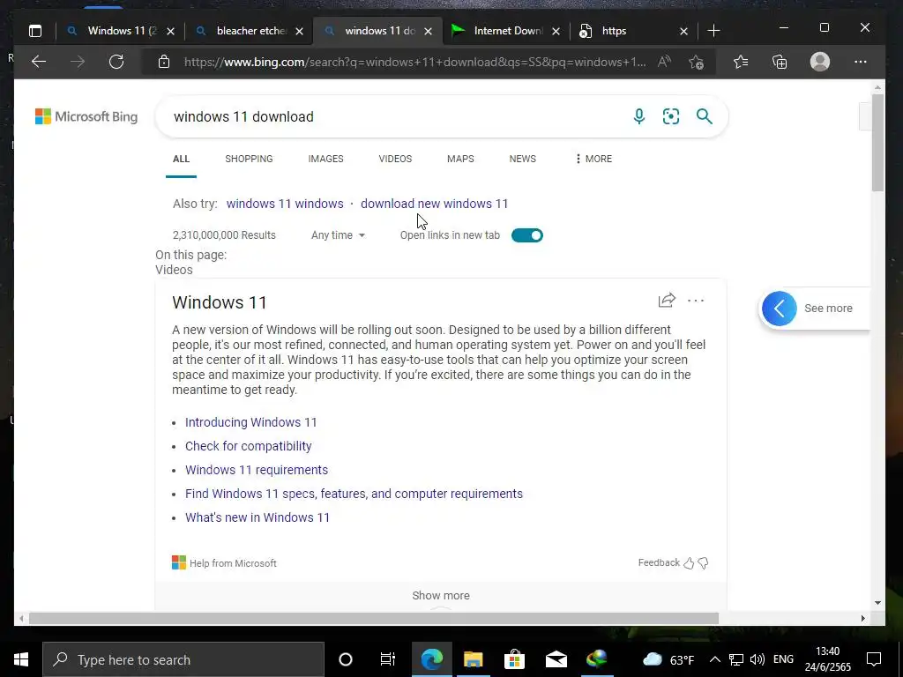The width and height of the screenshot is (903, 677).
Task: Open the Favorites list icon
Action: pyautogui.click(x=741, y=62)
